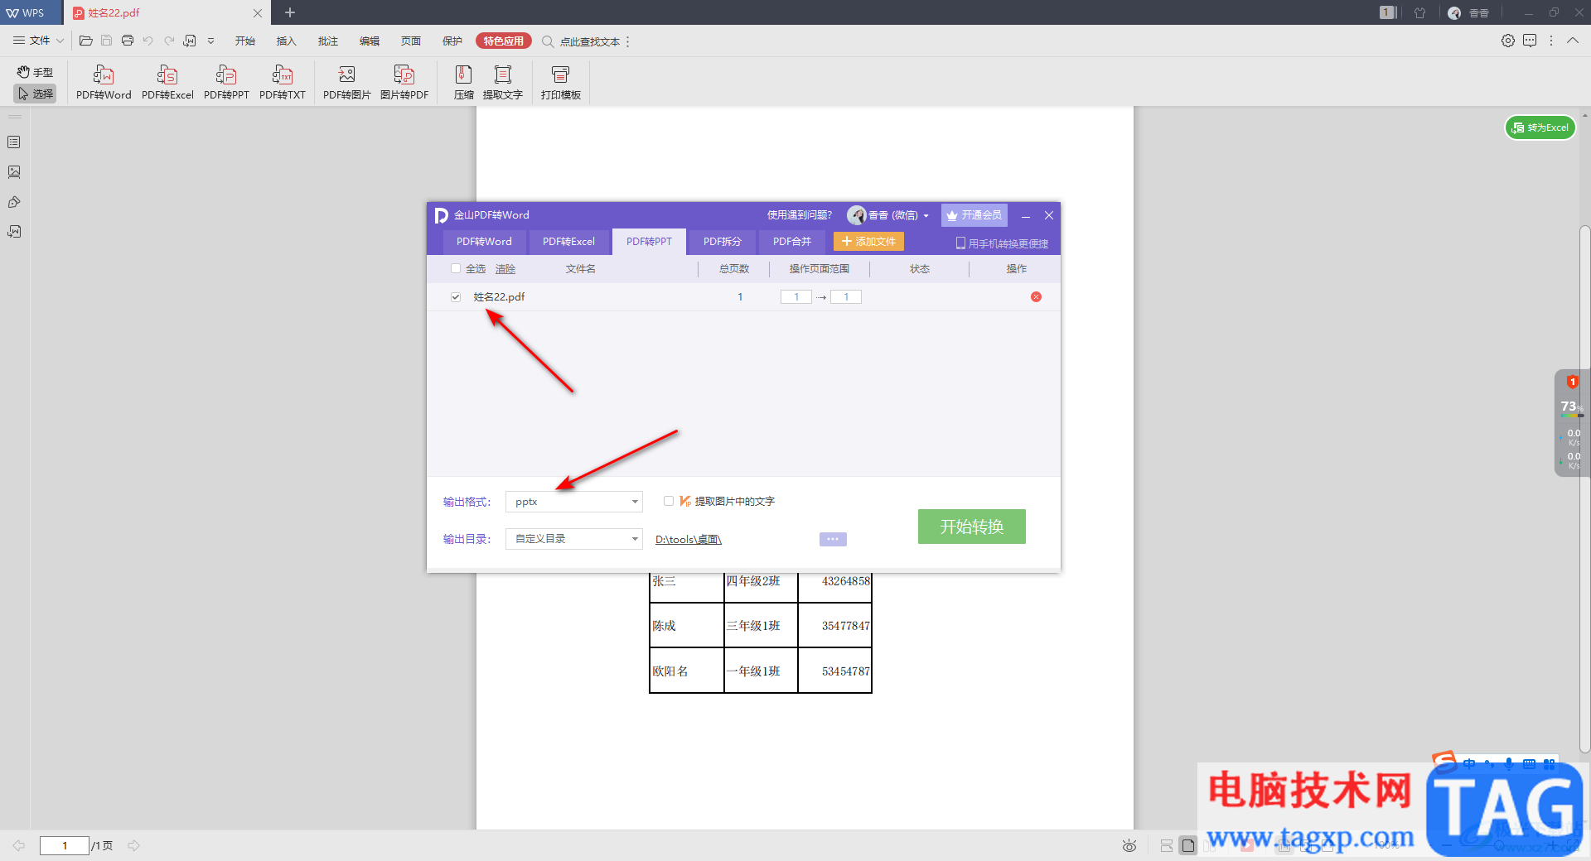Expand the quick access toolbar customize arrow
Image resolution: width=1591 pixels, height=861 pixels.
point(211,41)
